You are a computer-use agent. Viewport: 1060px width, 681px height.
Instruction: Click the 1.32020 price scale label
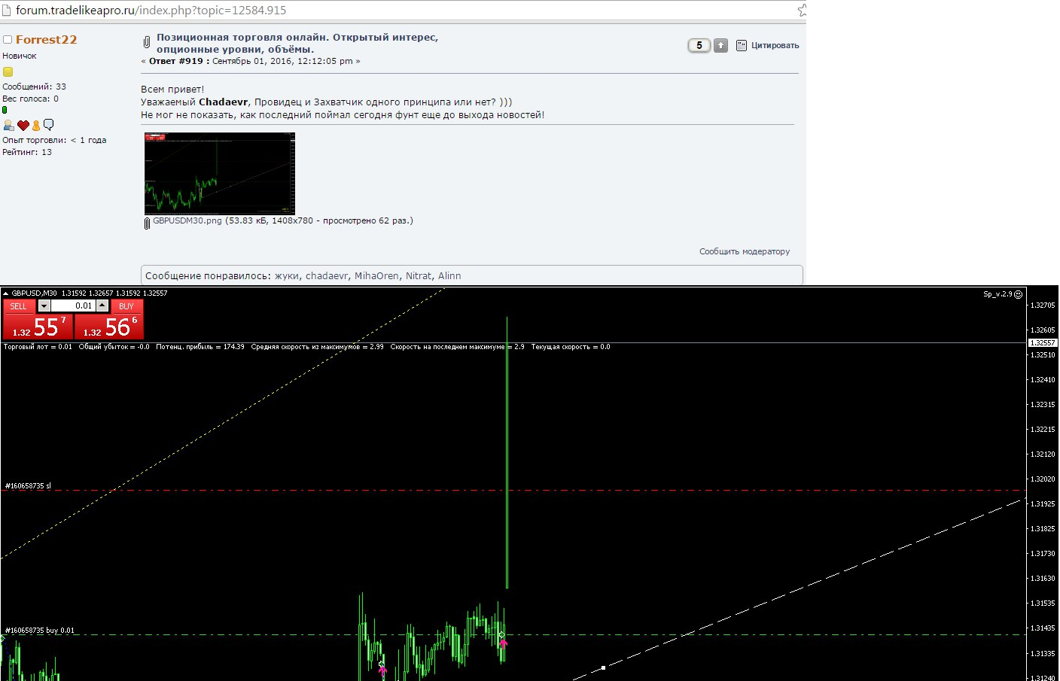1043,479
